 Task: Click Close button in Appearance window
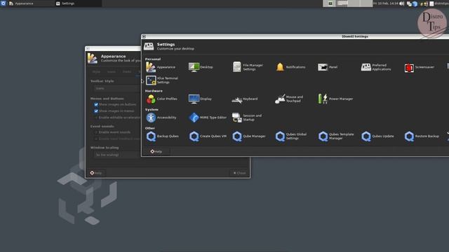click(239, 173)
